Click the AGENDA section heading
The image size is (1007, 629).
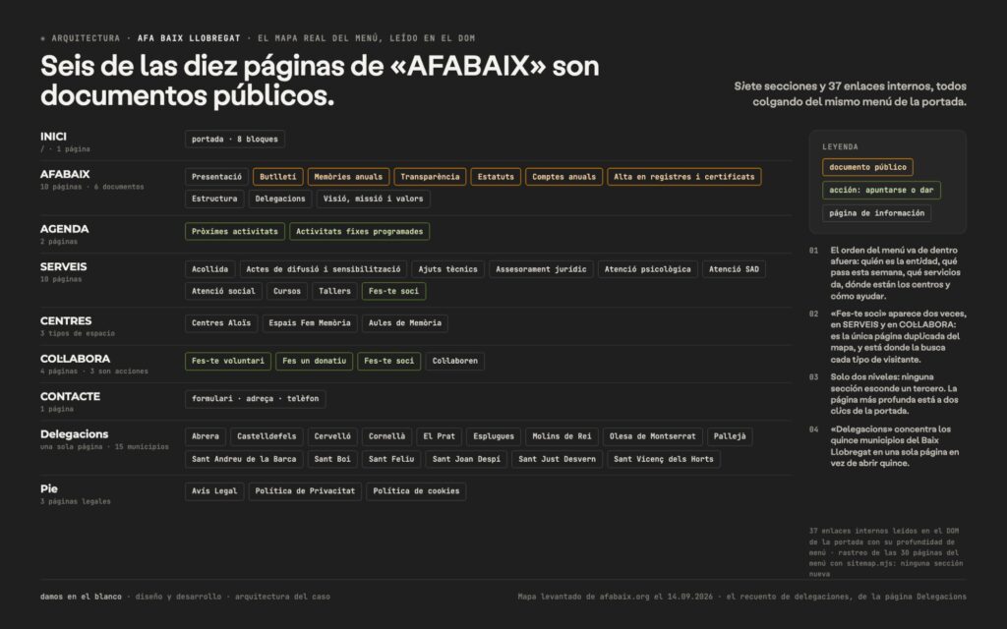coord(64,229)
